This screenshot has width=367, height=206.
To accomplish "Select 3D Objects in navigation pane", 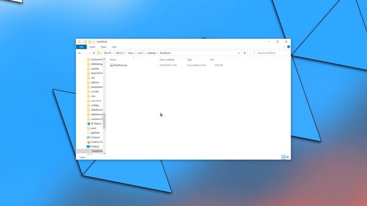I will (x=96, y=124).
